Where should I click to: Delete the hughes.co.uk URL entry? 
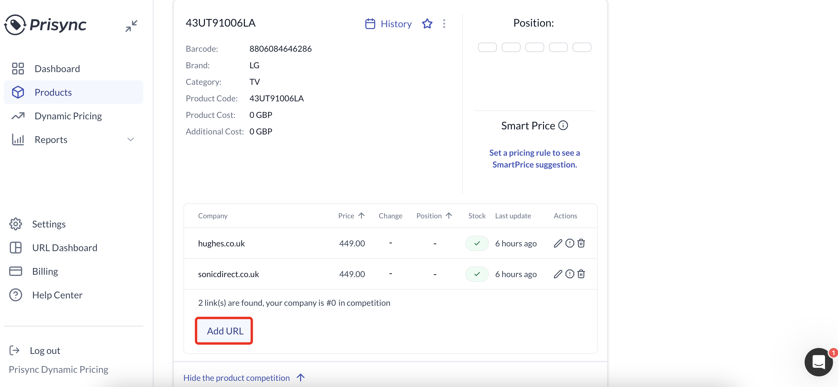pyautogui.click(x=581, y=243)
